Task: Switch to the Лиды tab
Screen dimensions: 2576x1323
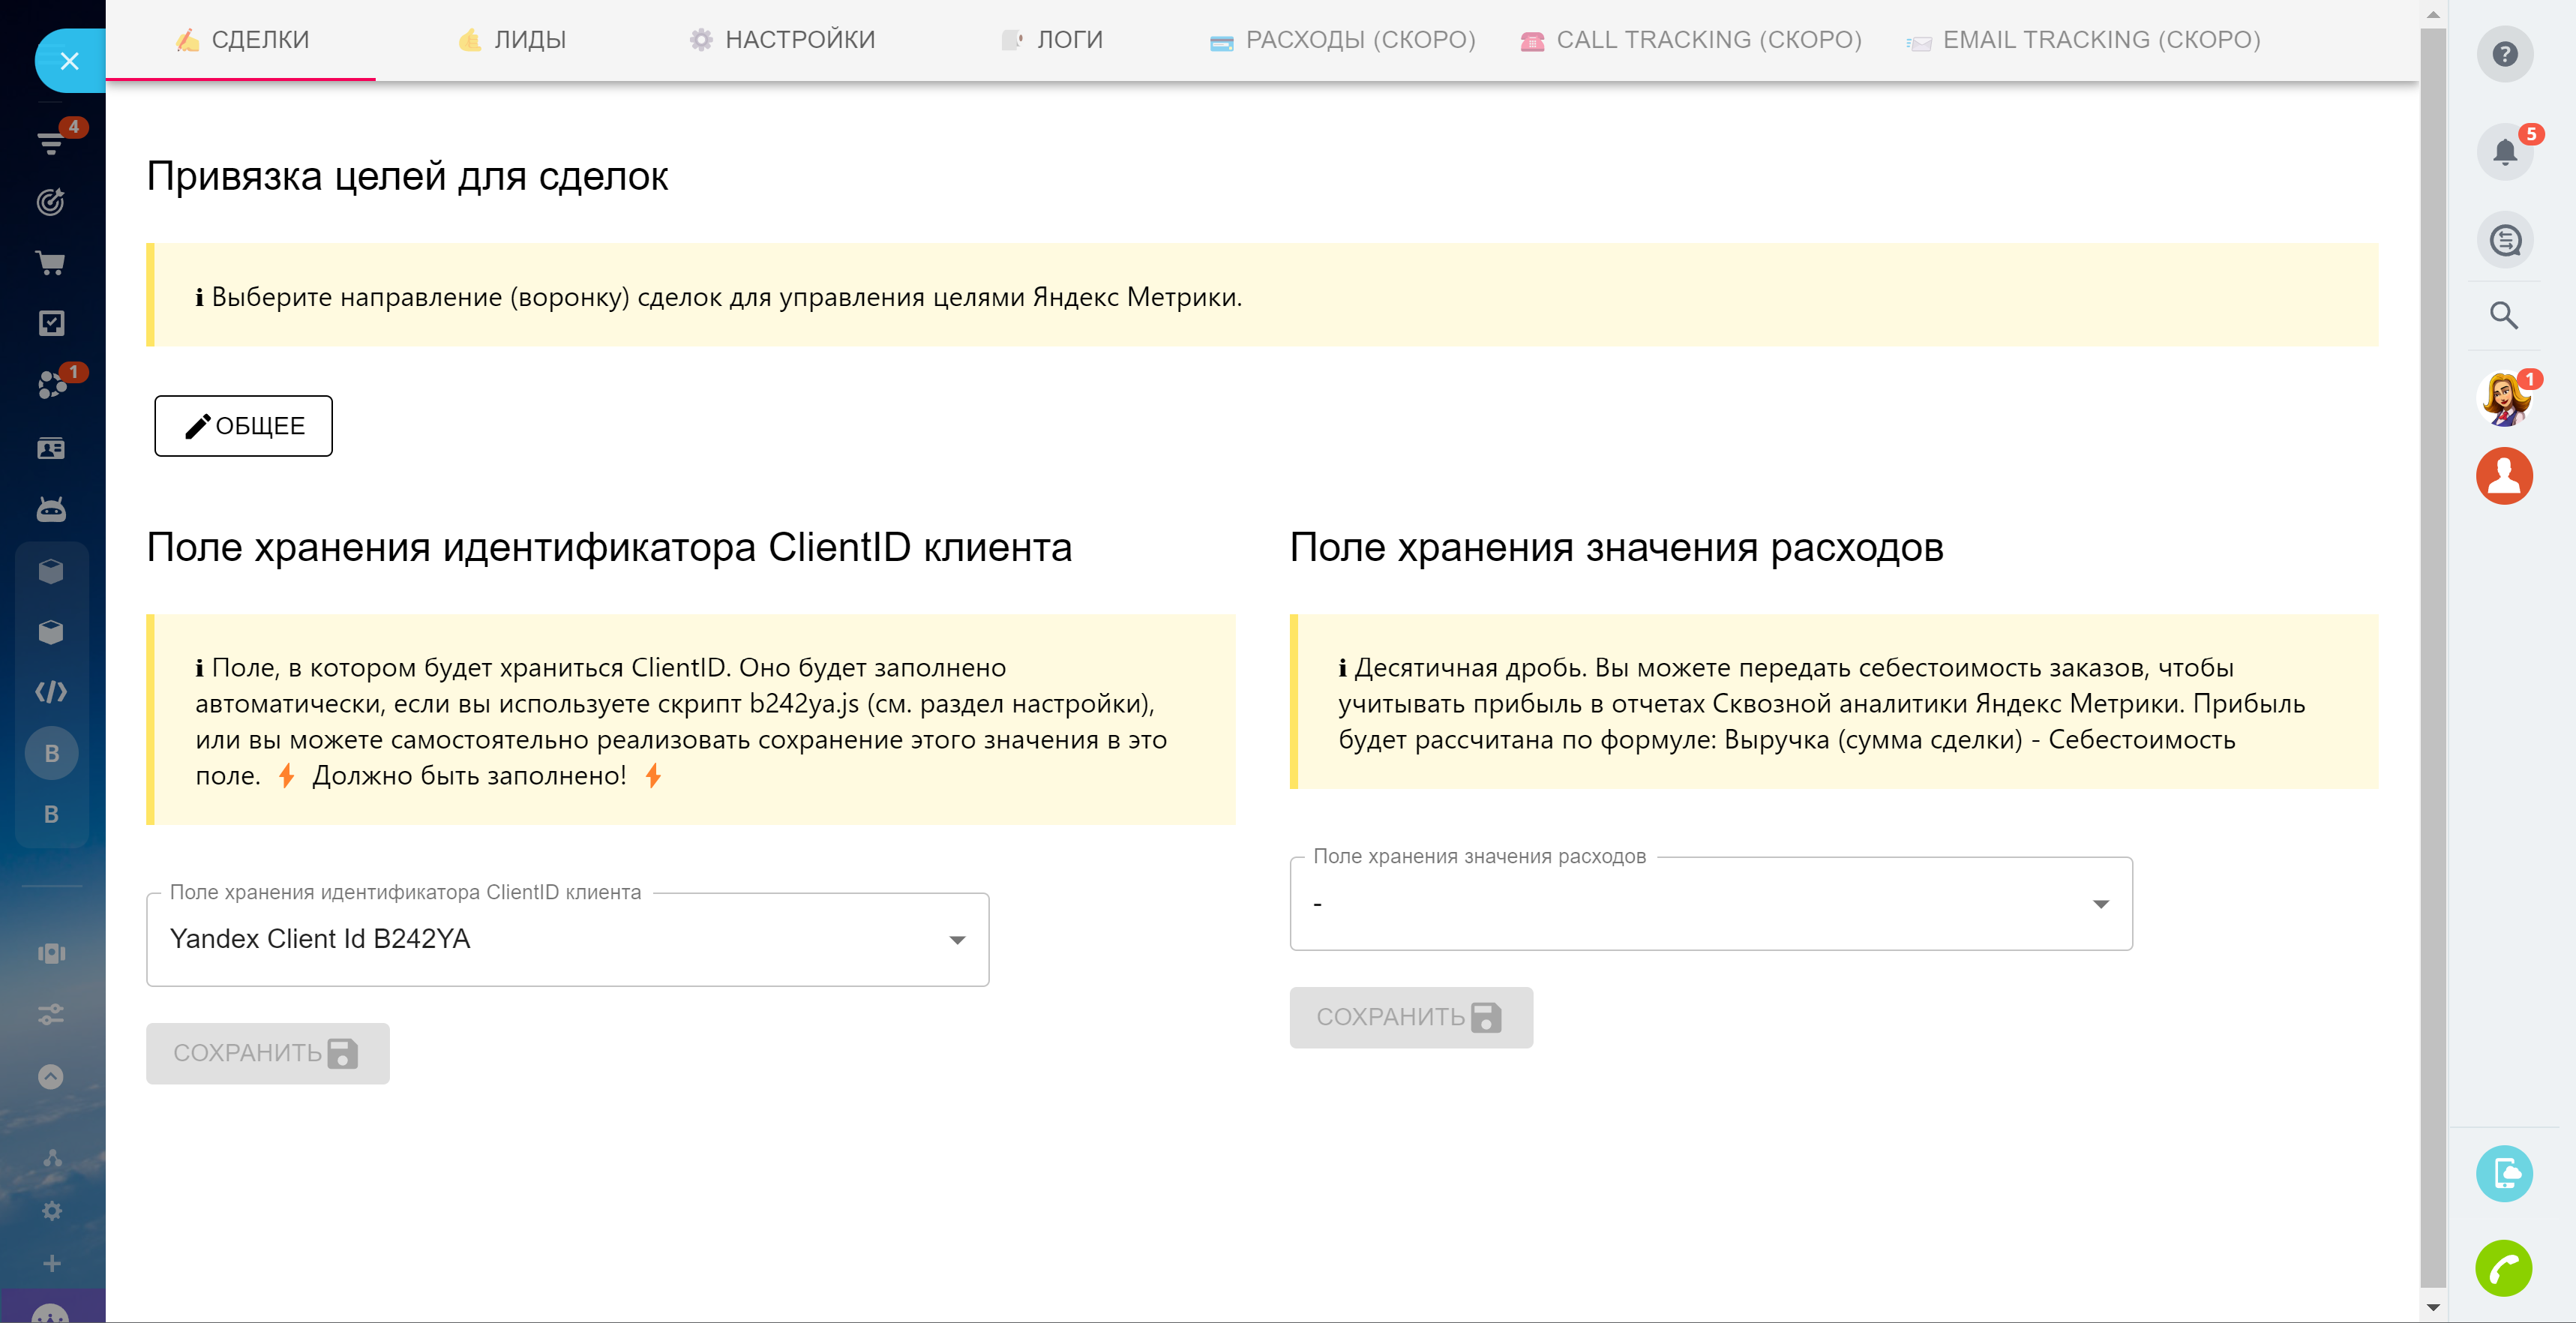Action: pos(512,40)
